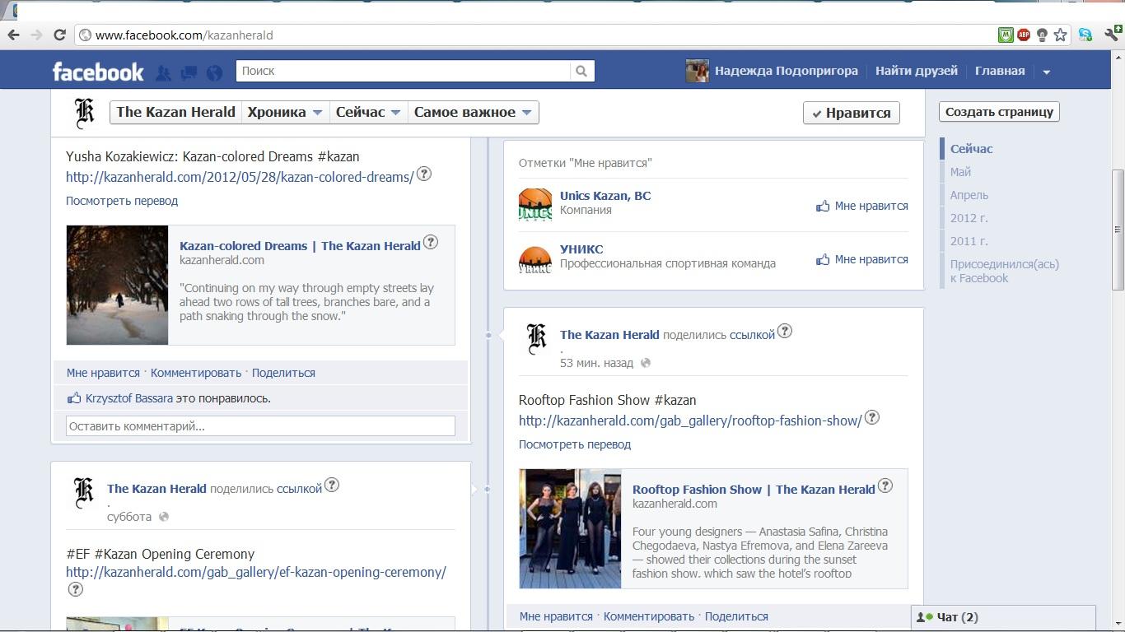1125x632 pixels.
Task: Select Сейчас in timeline sidebar
Action: [x=971, y=149]
